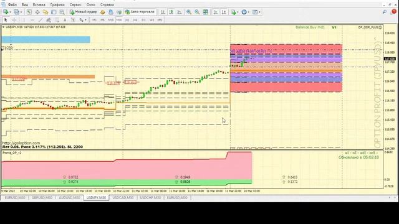Switch to the AUDUSD,M30 chart tab
The height and width of the screenshot is (224, 399).
pos(69,198)
